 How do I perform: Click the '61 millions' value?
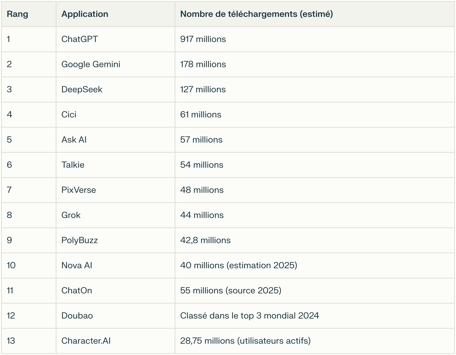[x=201, y=115]
